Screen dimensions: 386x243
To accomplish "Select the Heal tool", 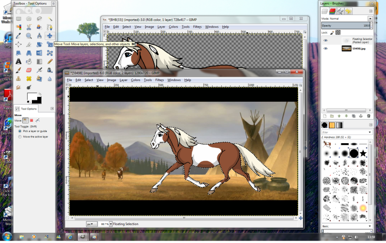I will pos(29,79).
